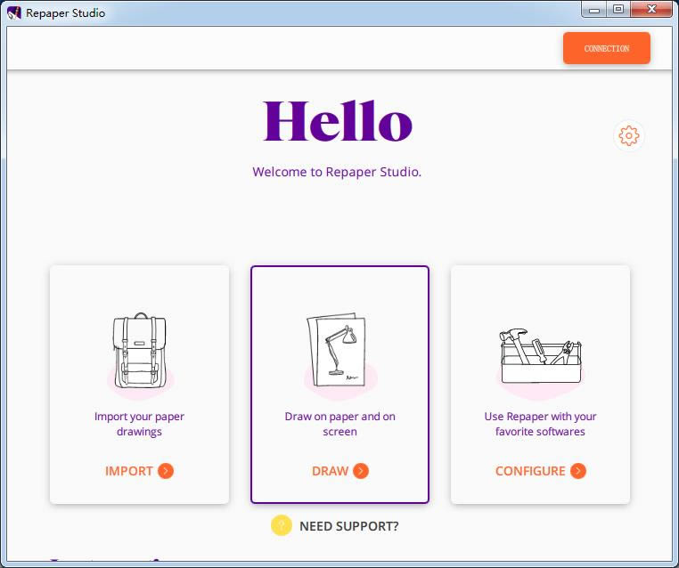The image size is (679, 568).
Task: Open the NEED SUPPORT? link
Action: click(x=349, y=526)
